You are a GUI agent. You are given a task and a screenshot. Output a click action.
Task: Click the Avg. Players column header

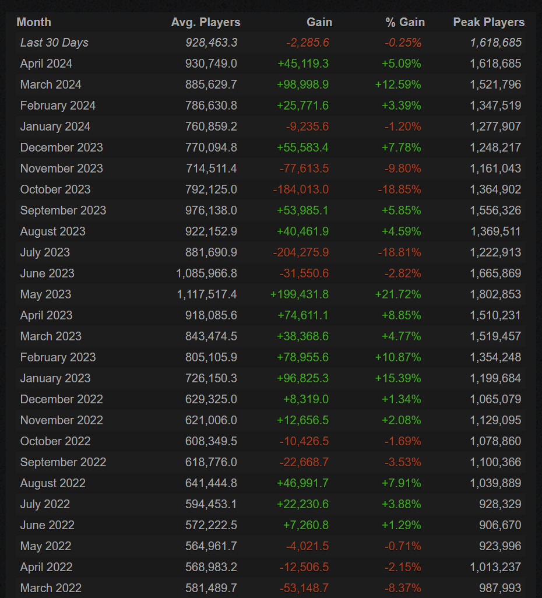pyautogui.click(x=206, y=22)
